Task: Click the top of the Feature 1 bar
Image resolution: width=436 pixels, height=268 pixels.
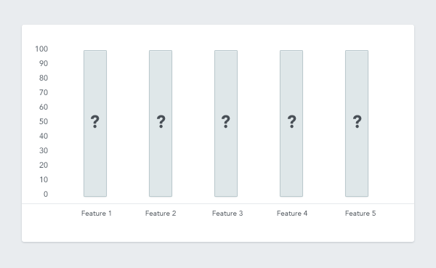Action: 95,51
